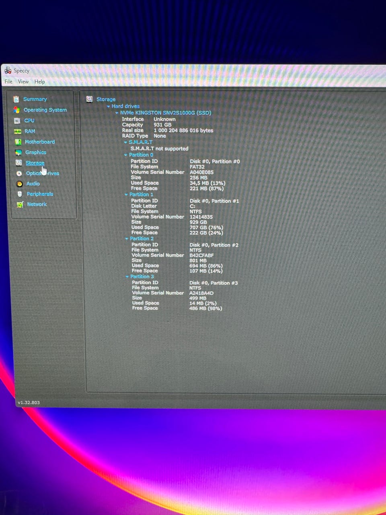Screen dimensions: 386x515
Task: Click the Operating System Windows-flag icon
Action: (16, 110)
